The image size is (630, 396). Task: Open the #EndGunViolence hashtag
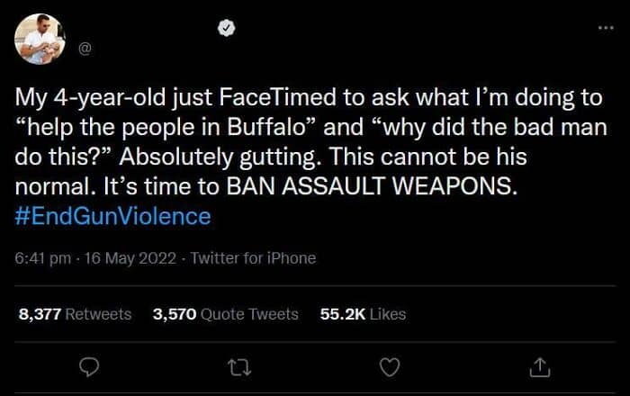(x=113, y=216)
